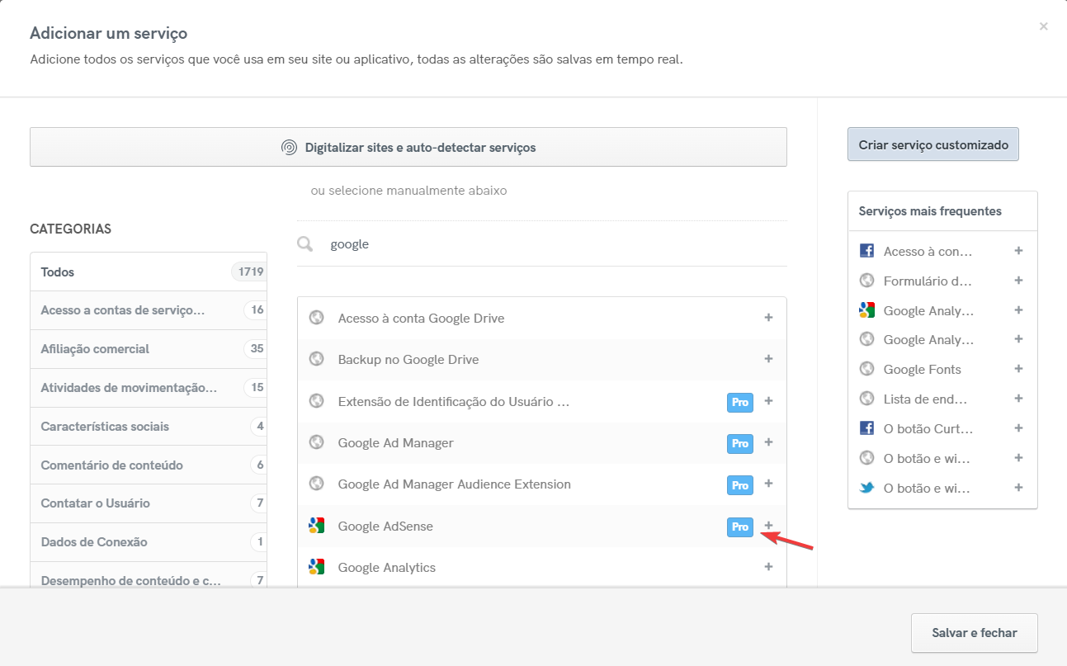This screenshot has height=666, width=1067.
Task: Select the Google AdSense colored icon
Action: [x=317, y=526]
